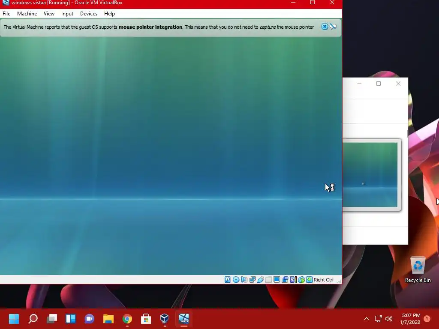Switch to Google Chrome in taskbar
The width and height of the screenshot is (439, 329).
pos(127,319)
